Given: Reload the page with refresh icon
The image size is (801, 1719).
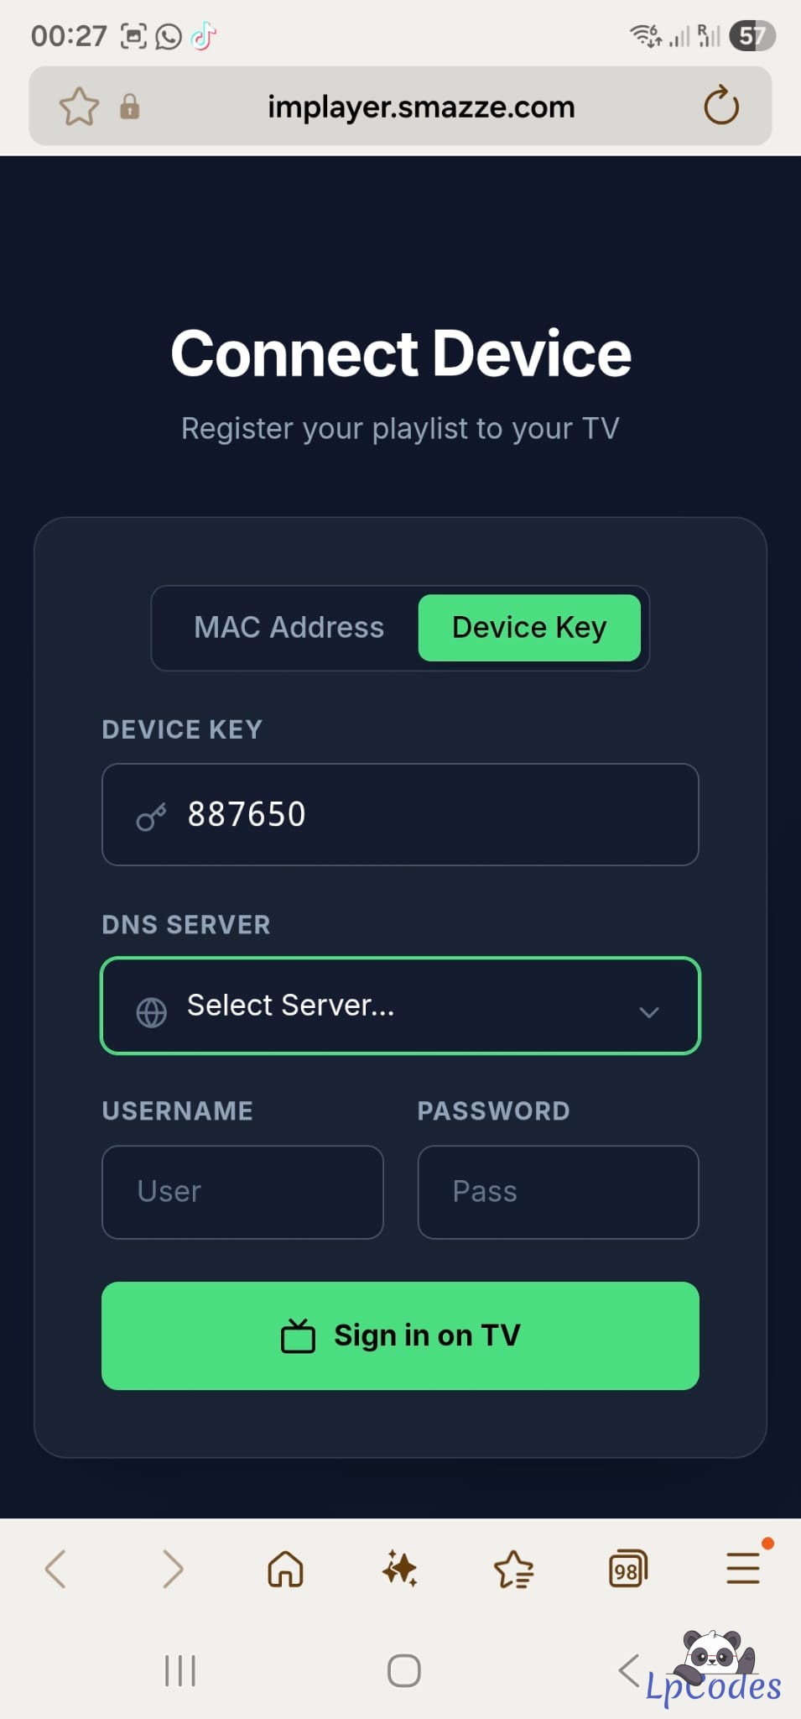Looking at the screenshot, I should (x=720, y=107).
